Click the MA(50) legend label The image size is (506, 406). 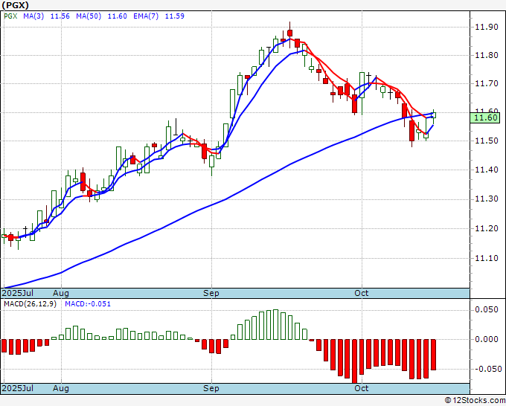click(89, 16)
